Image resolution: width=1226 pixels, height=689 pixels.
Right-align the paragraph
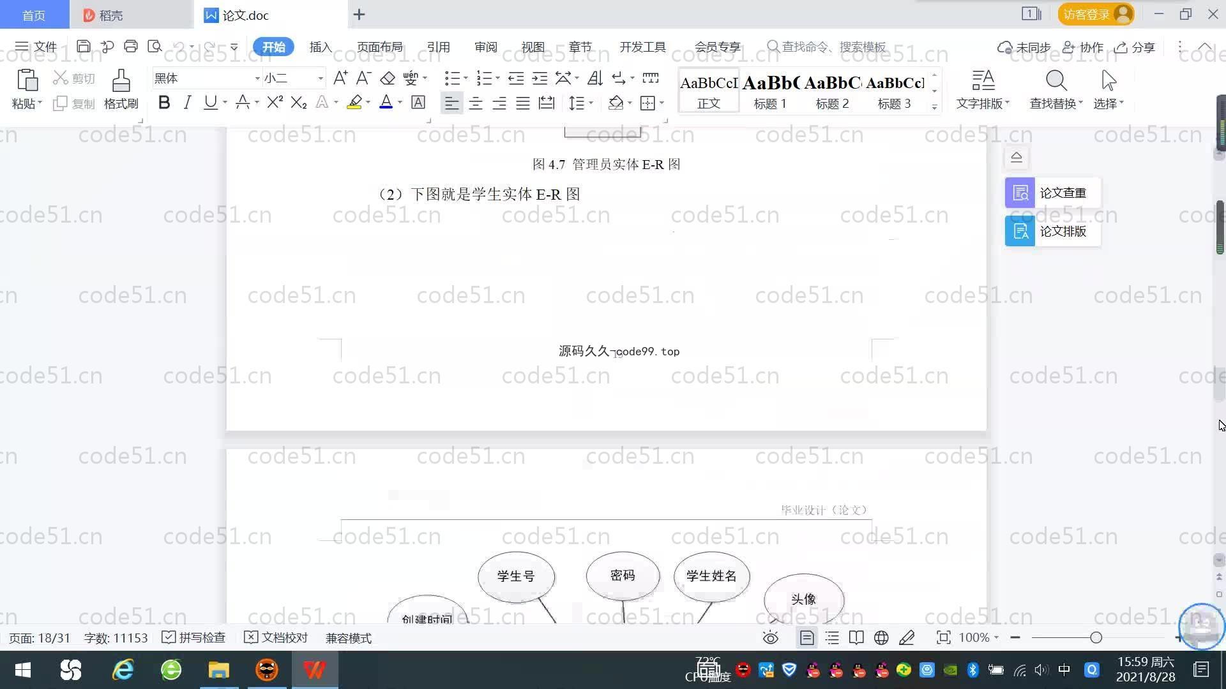pyautogui.click(x=499, y=103)
